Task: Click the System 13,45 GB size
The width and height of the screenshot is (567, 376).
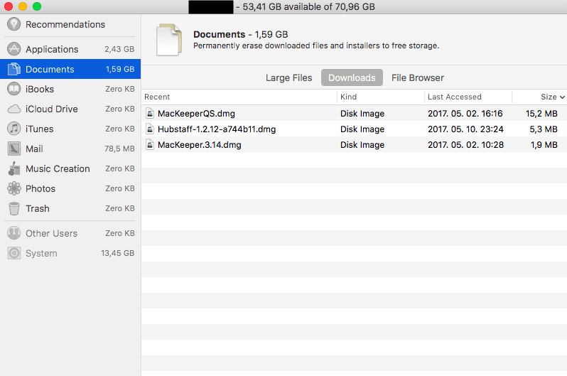Action: [x=117, y=253]
